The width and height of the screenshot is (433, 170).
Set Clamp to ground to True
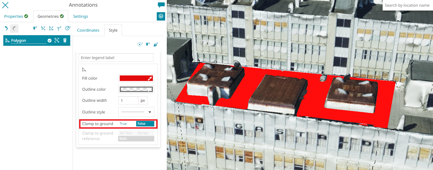[x=123, y=124]
